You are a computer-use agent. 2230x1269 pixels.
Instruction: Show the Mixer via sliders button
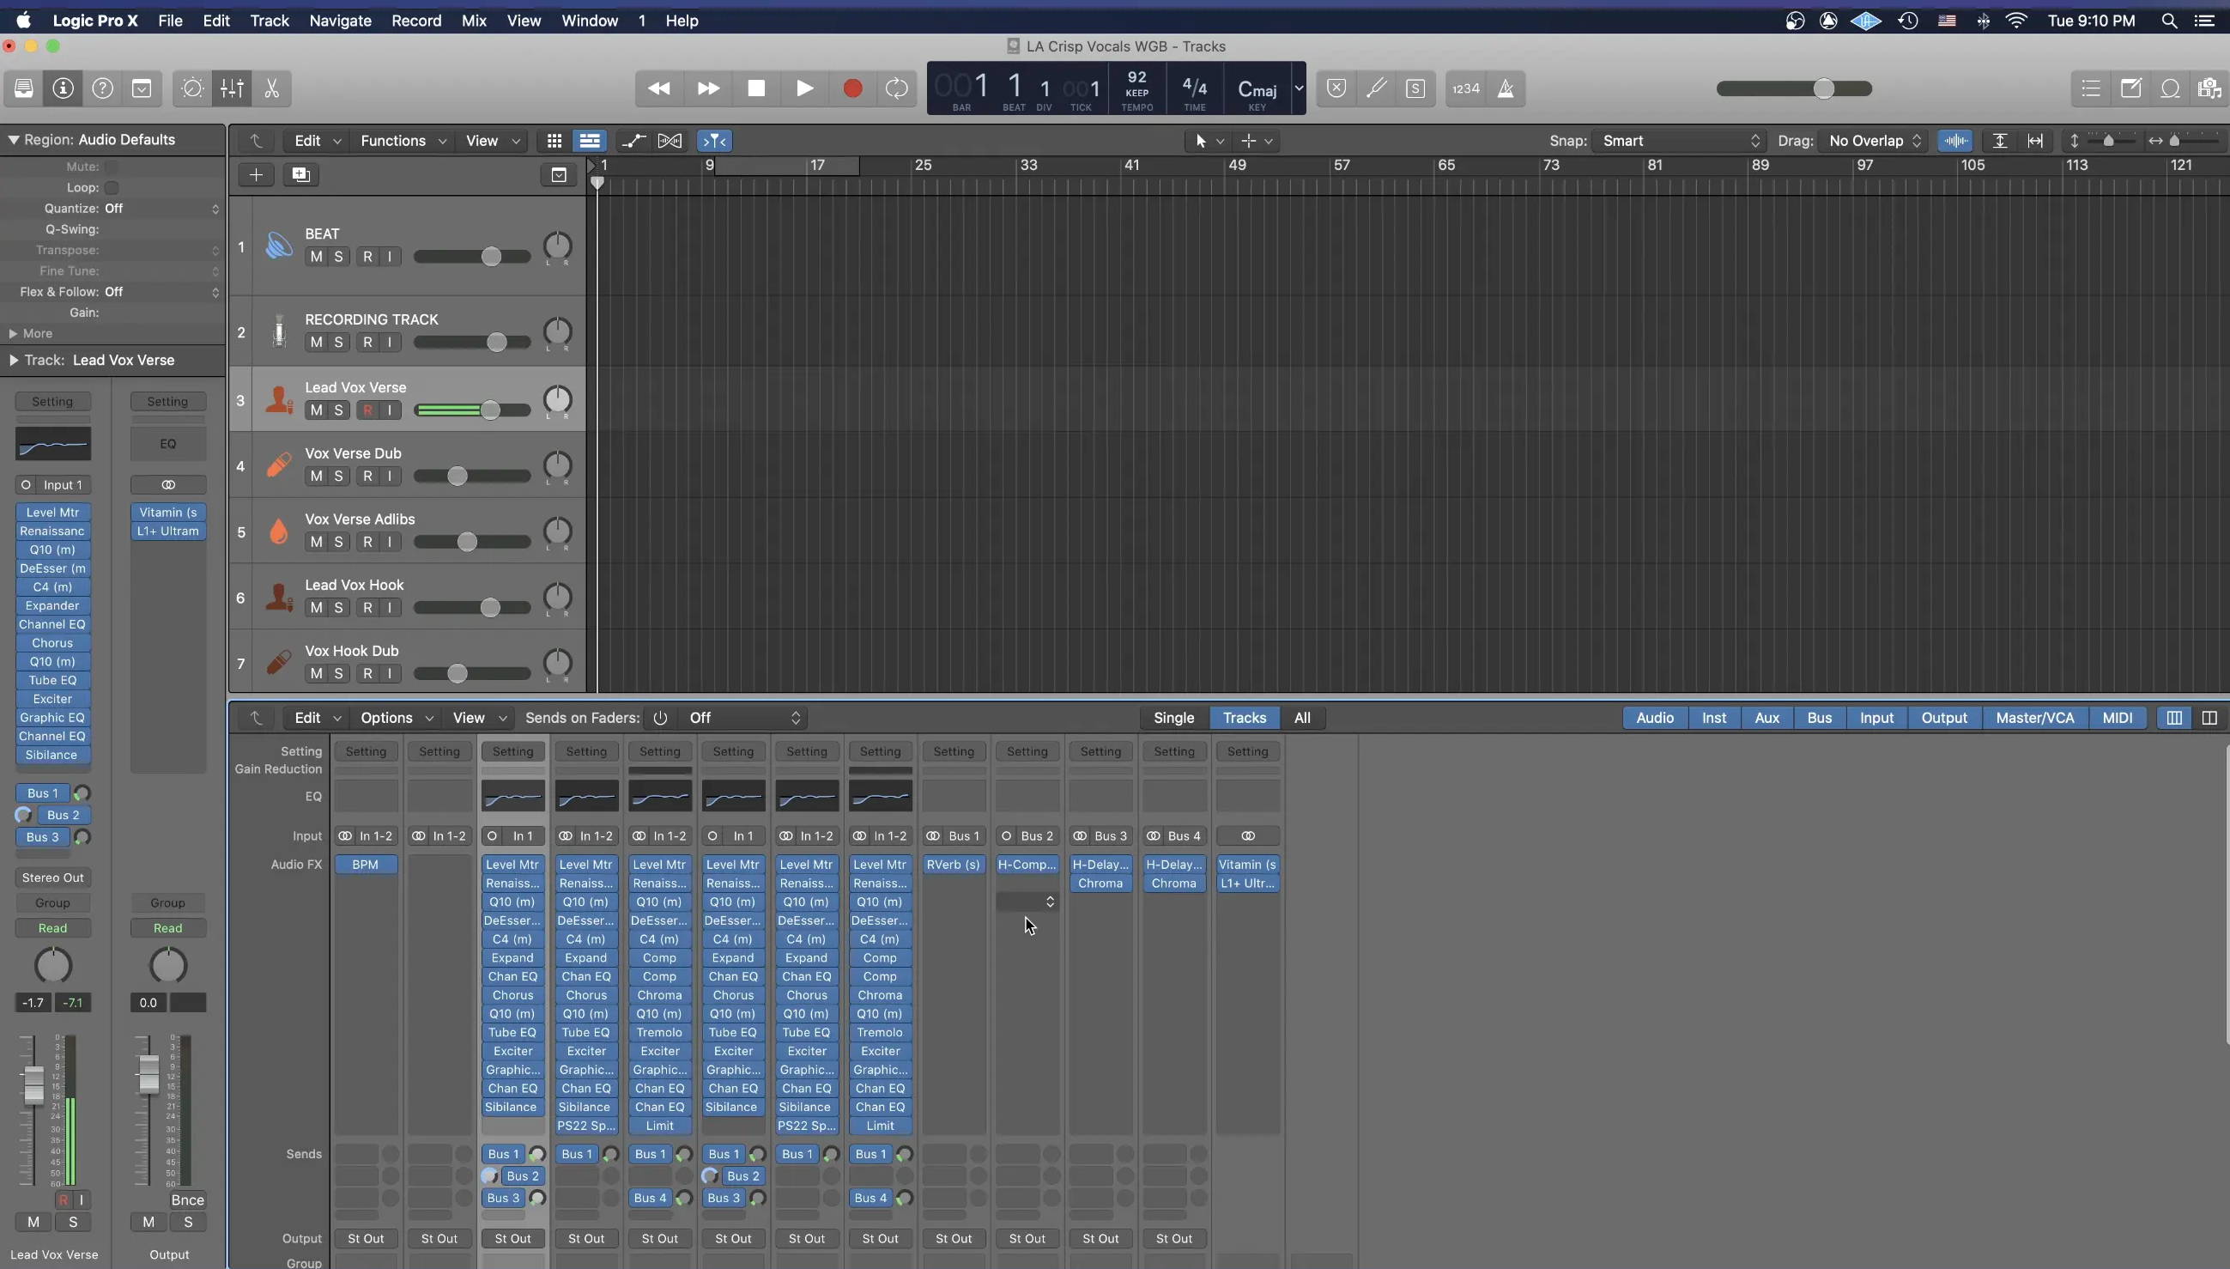(232, 88)
